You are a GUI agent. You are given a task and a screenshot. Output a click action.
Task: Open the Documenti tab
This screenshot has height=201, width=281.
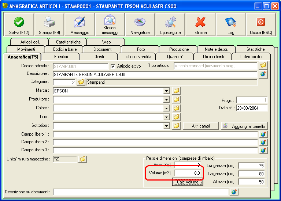coord(103,49)
